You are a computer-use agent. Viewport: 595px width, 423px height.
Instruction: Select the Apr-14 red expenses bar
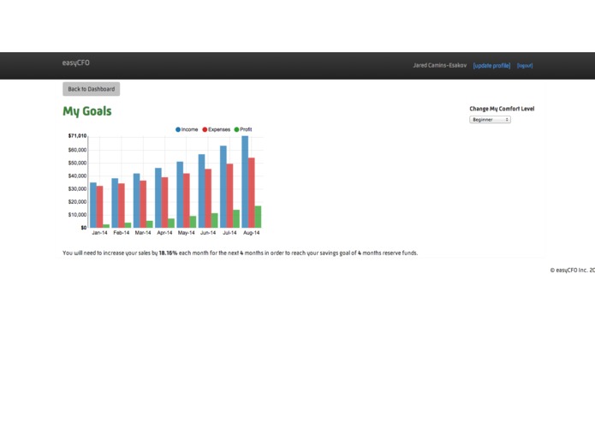coord(164,203)
